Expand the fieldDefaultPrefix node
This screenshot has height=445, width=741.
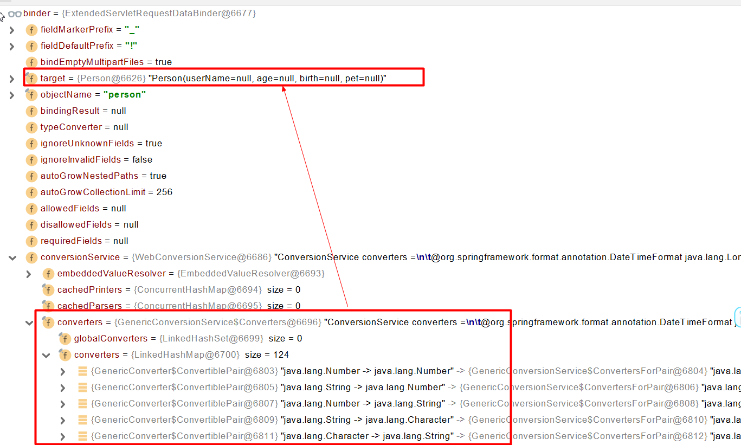(x=12, y=46)
